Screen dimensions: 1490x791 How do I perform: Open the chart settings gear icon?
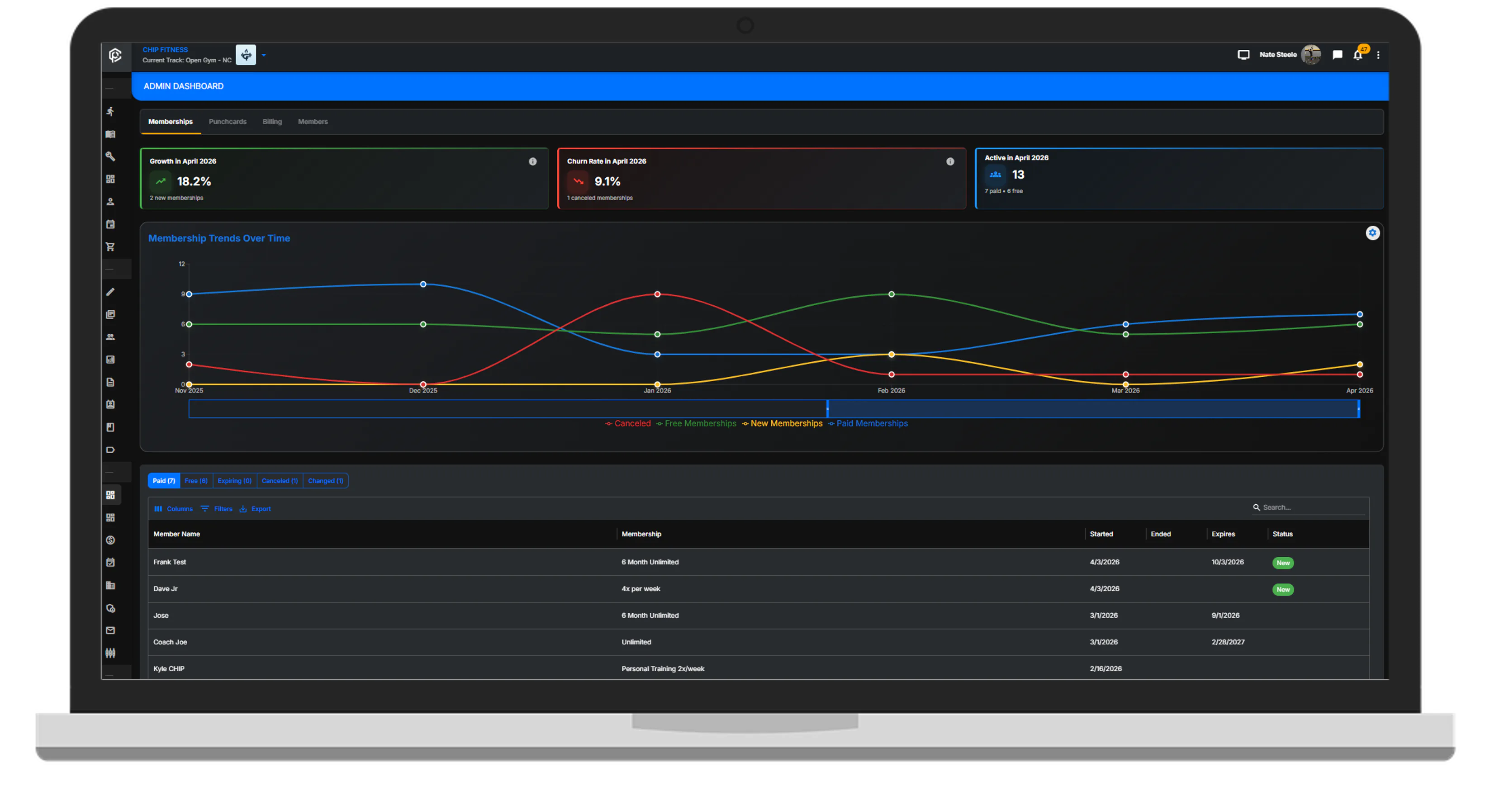point(1372,233)
